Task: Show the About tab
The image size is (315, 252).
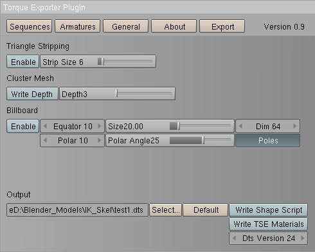Action: (174, 26)
